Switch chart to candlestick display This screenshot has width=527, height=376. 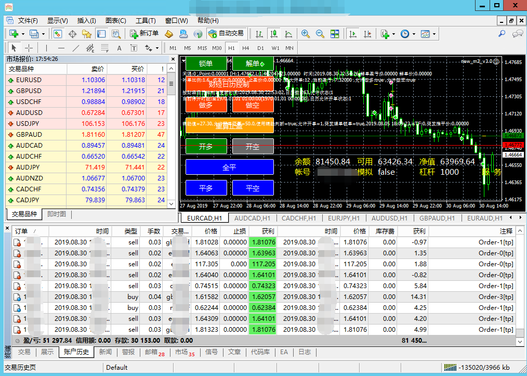[x=273, y=34]
